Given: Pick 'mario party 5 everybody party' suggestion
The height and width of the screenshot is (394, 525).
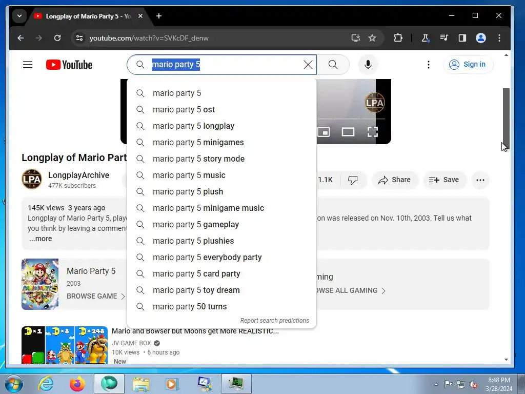Looking at the screenshot, I should point(221,258).
